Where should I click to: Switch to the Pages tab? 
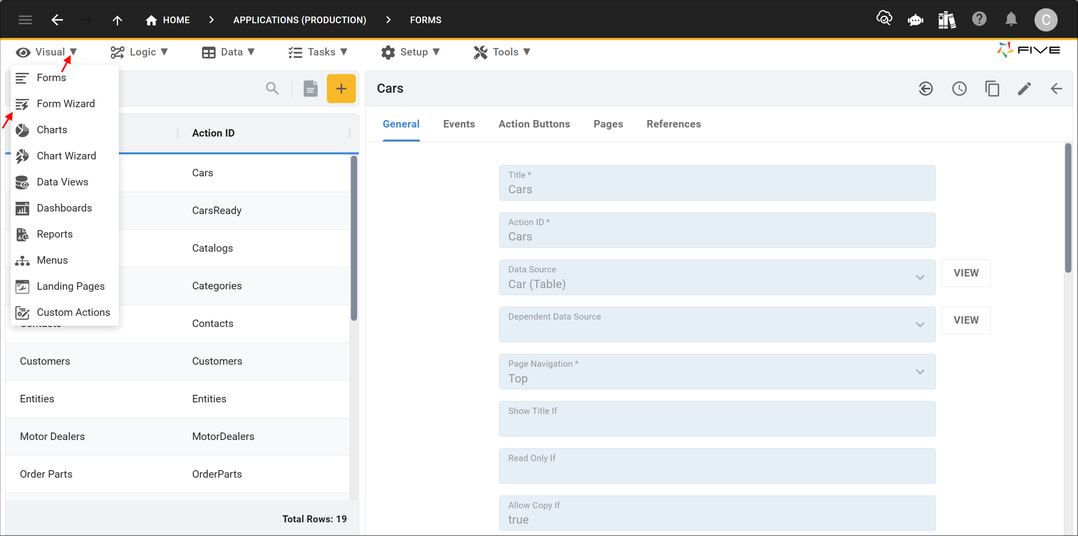[608, 124]
